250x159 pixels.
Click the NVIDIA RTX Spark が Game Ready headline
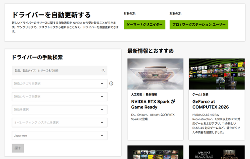click(153, 104)
